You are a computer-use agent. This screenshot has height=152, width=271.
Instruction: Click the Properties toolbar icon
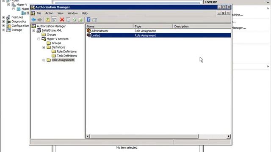[68, 20]
